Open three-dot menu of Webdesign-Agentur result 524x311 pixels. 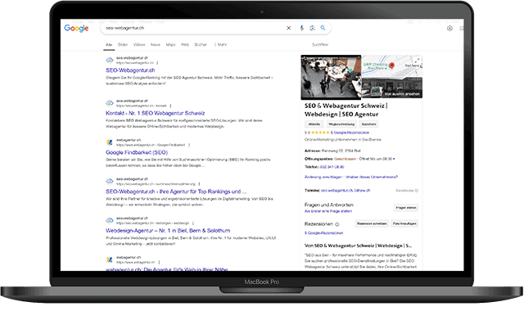(x=193, y=223)
